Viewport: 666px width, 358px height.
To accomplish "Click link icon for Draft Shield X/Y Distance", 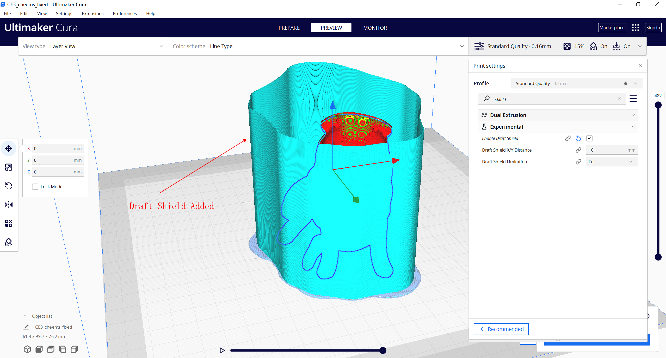I will pos(578,150).
